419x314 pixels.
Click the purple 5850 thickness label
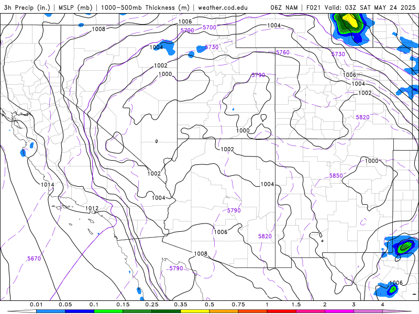pyautogui.click(x=336, y=175)
